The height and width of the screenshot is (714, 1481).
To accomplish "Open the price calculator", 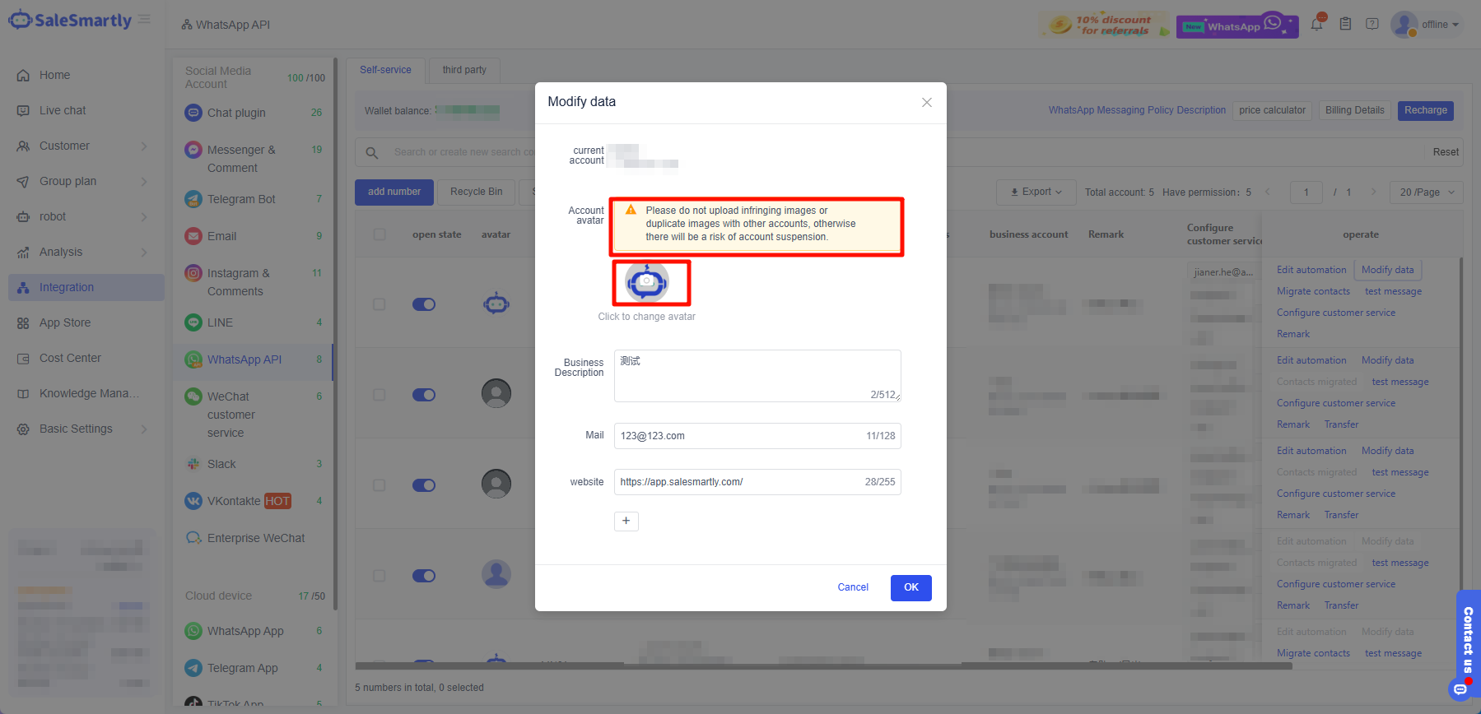I will 1272,111.
